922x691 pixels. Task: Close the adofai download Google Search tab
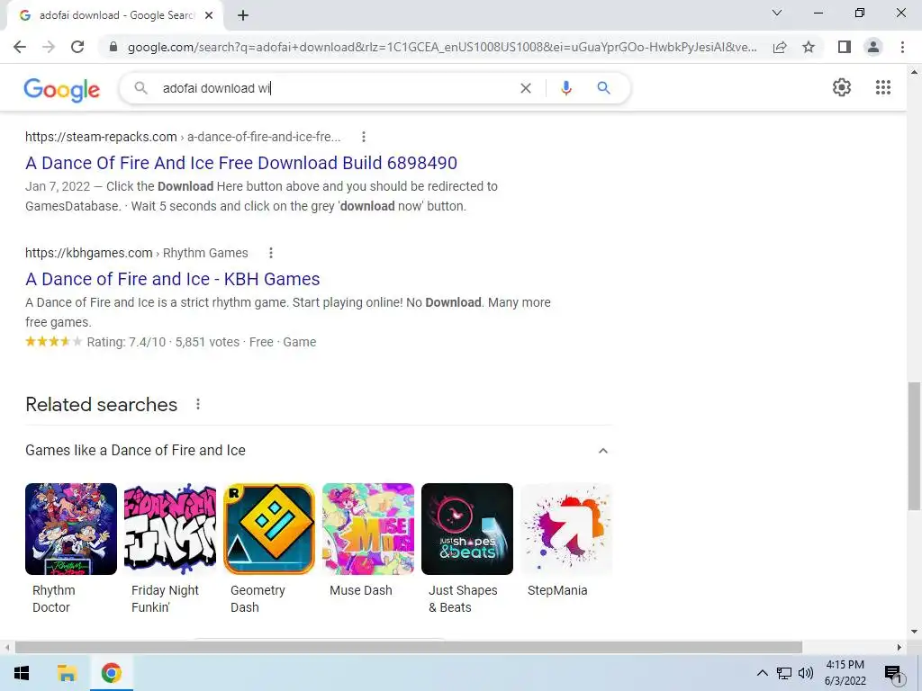coord(209,16)
